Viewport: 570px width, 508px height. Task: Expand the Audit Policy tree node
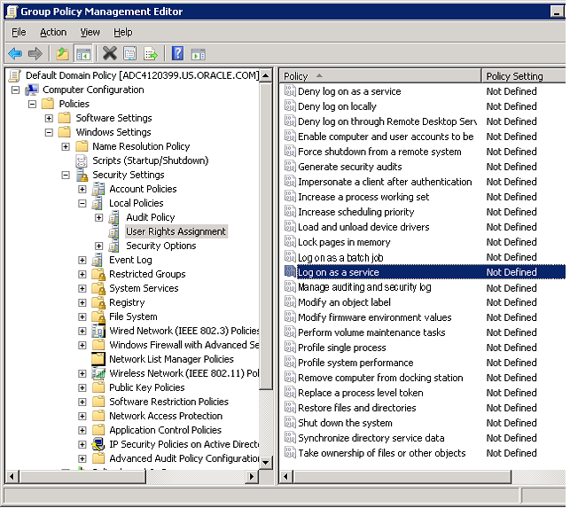click(99, 217)
